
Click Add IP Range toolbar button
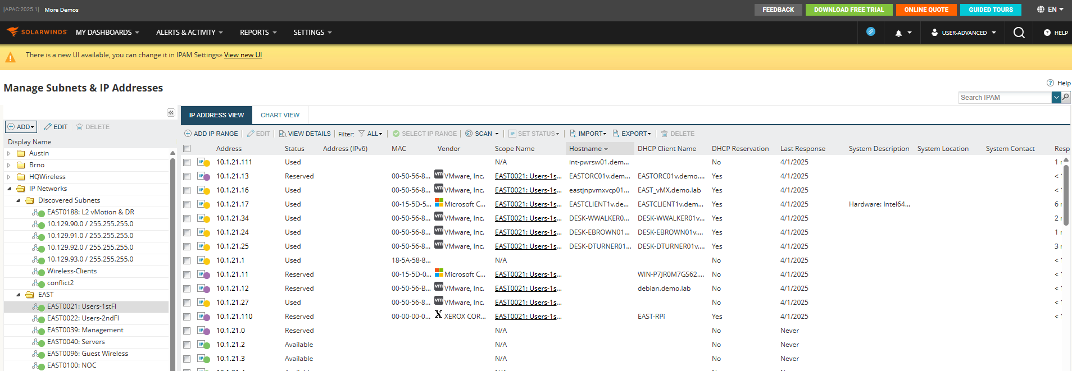coord(211,134)
